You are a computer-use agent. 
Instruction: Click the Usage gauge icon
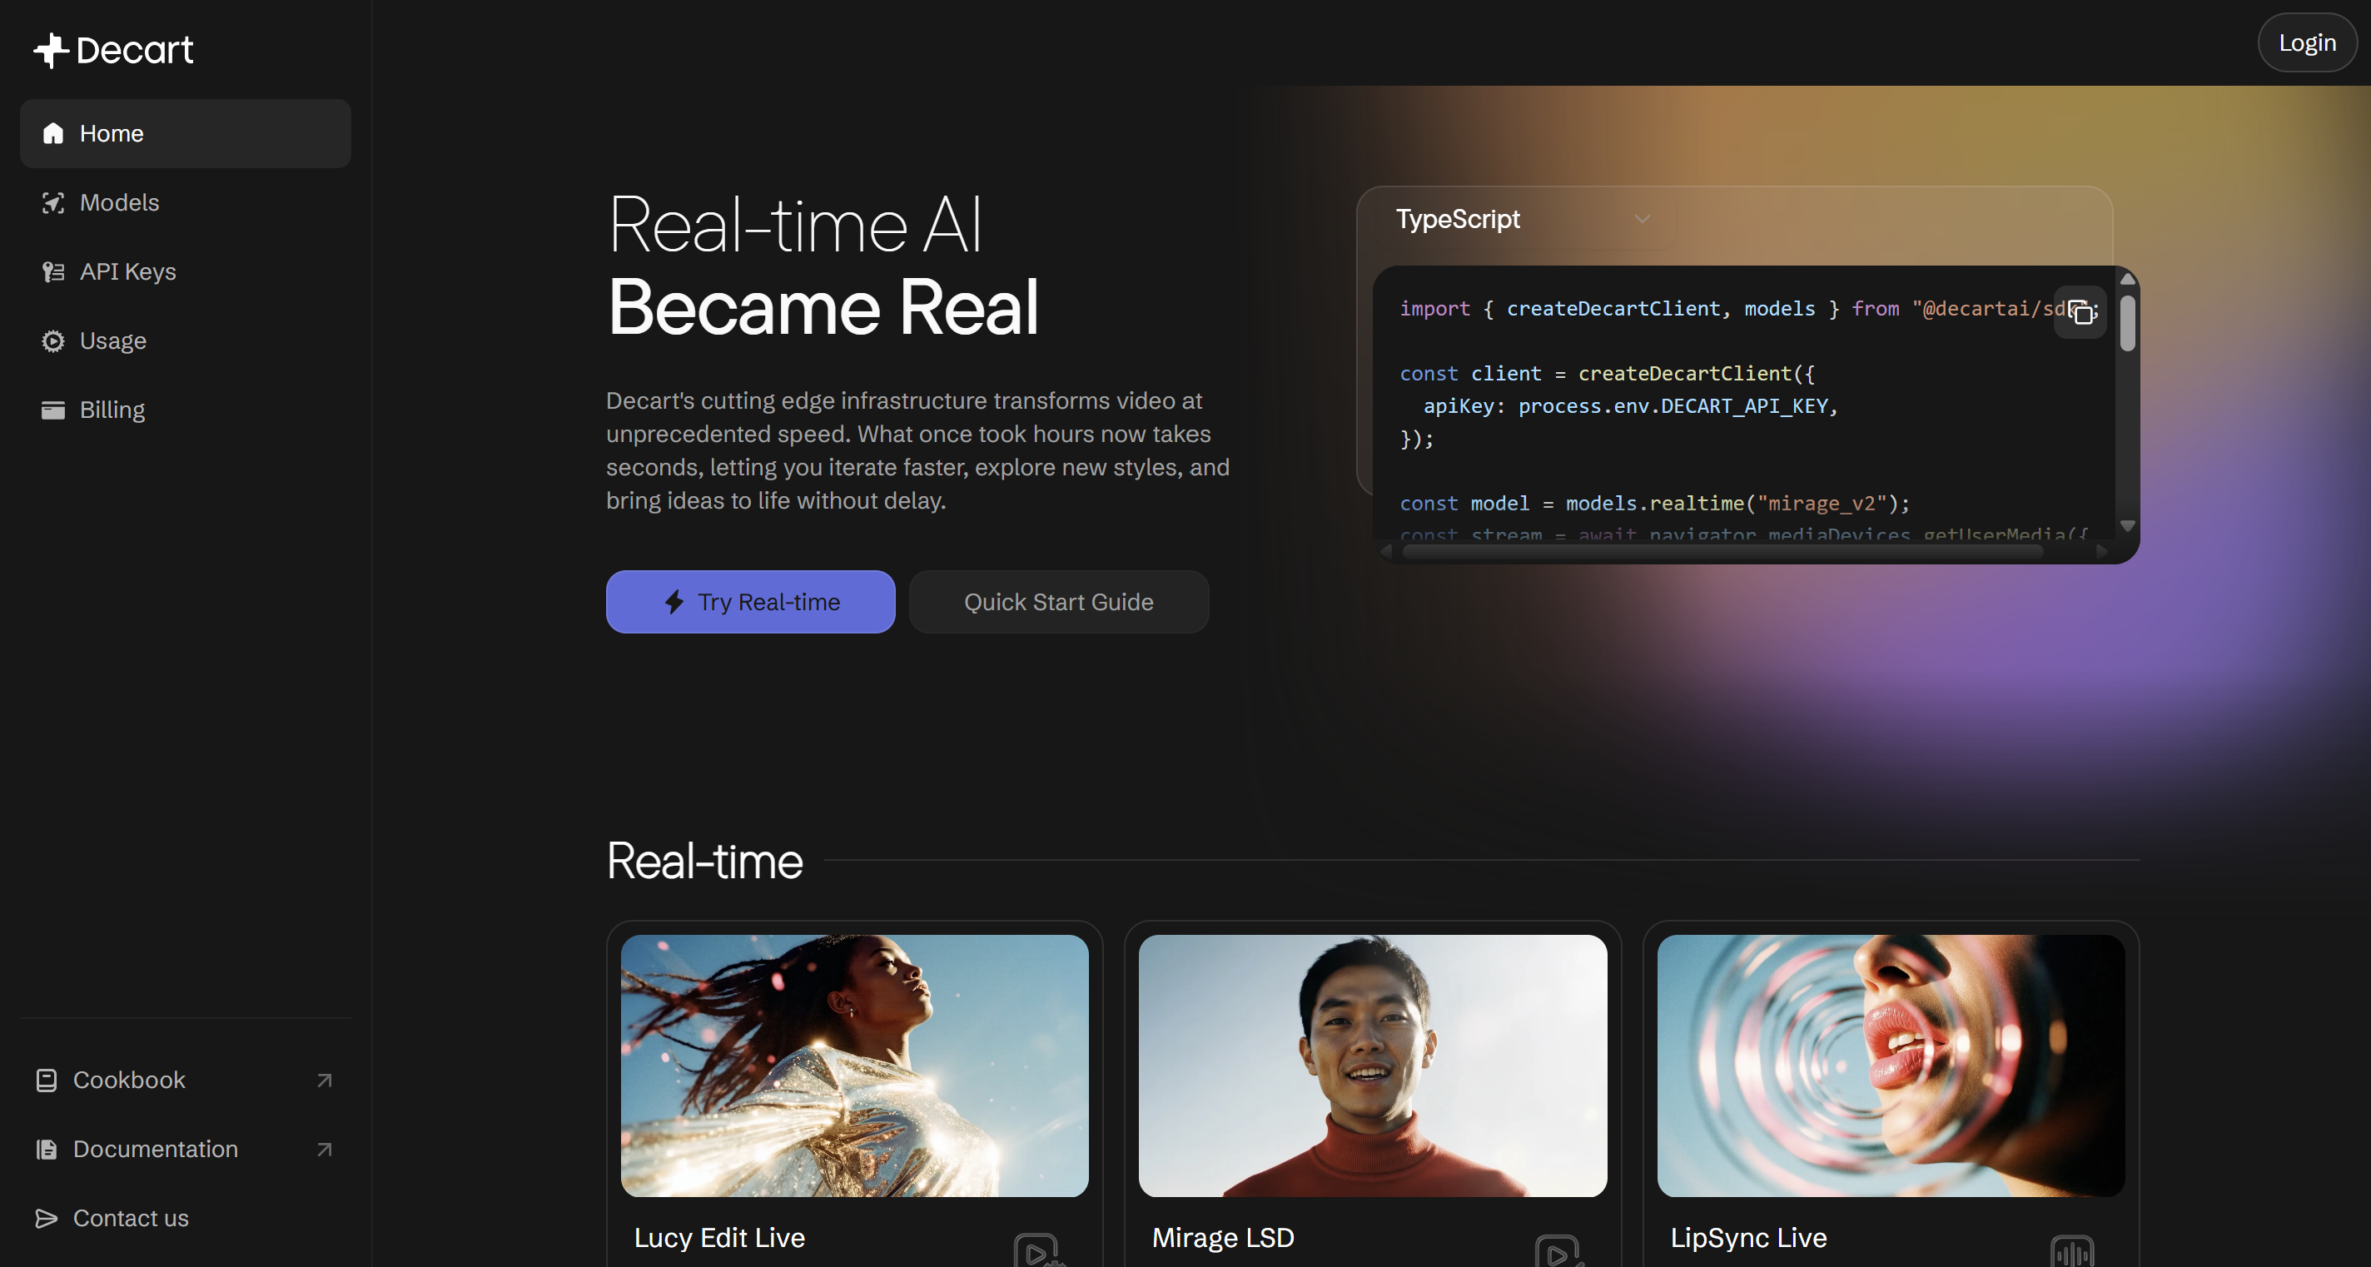(x=53, y=340)
